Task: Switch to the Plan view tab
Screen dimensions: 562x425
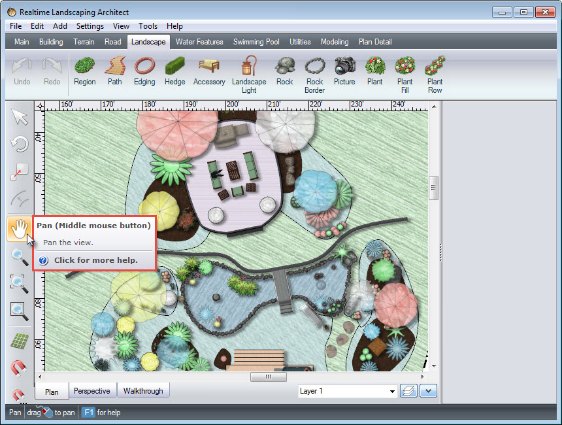Action: pos(52,392)
